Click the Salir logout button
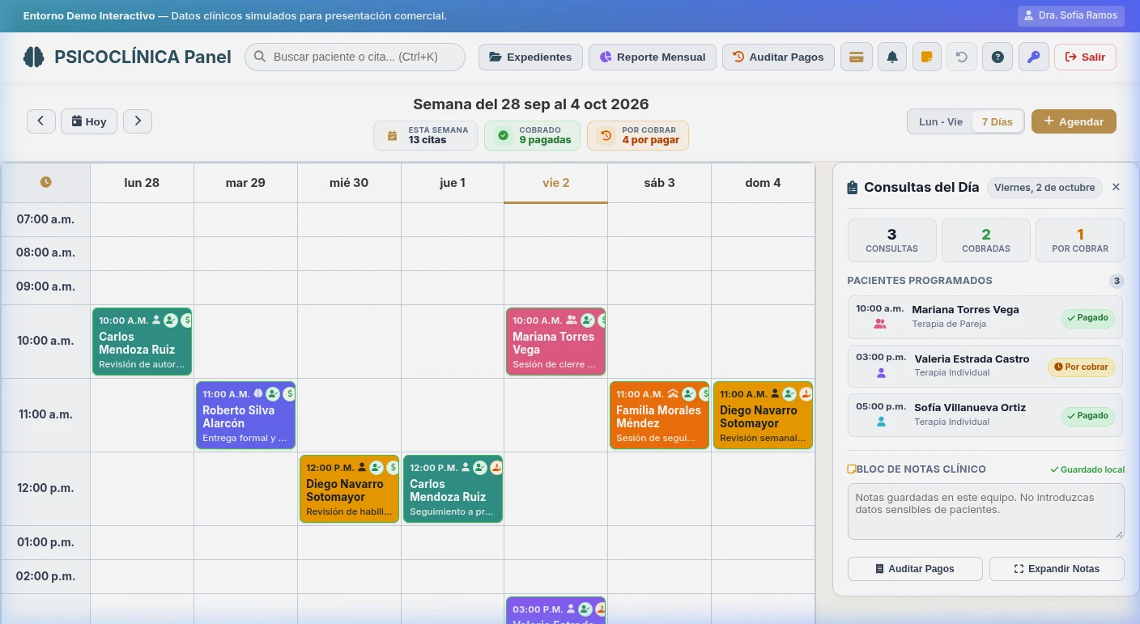This screenshot has width=1140, height=624. tap(1085, 57)
